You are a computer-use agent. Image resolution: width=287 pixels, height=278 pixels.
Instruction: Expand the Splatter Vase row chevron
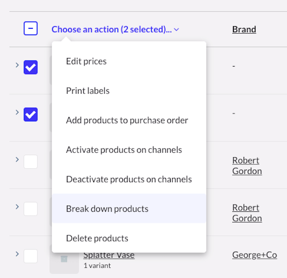(17, 254)
